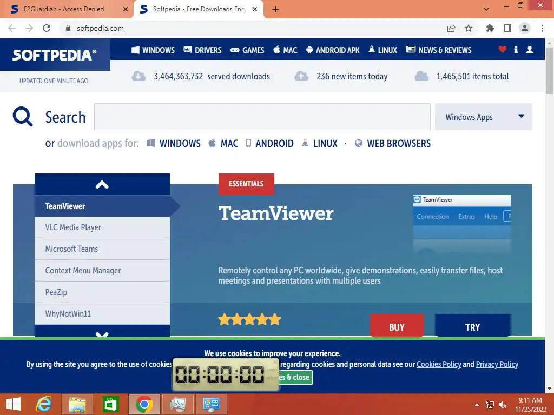This screenshot has width=554, height=415.
Task: Click the red heart favorites icon
Action: point(503,49)
